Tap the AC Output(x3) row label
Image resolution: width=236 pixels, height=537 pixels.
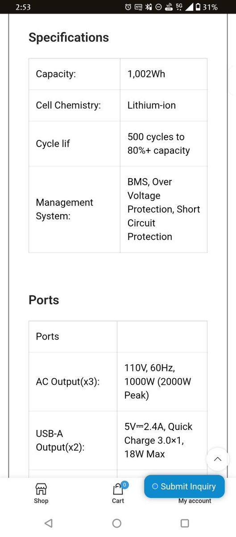(x=68, y=382)
